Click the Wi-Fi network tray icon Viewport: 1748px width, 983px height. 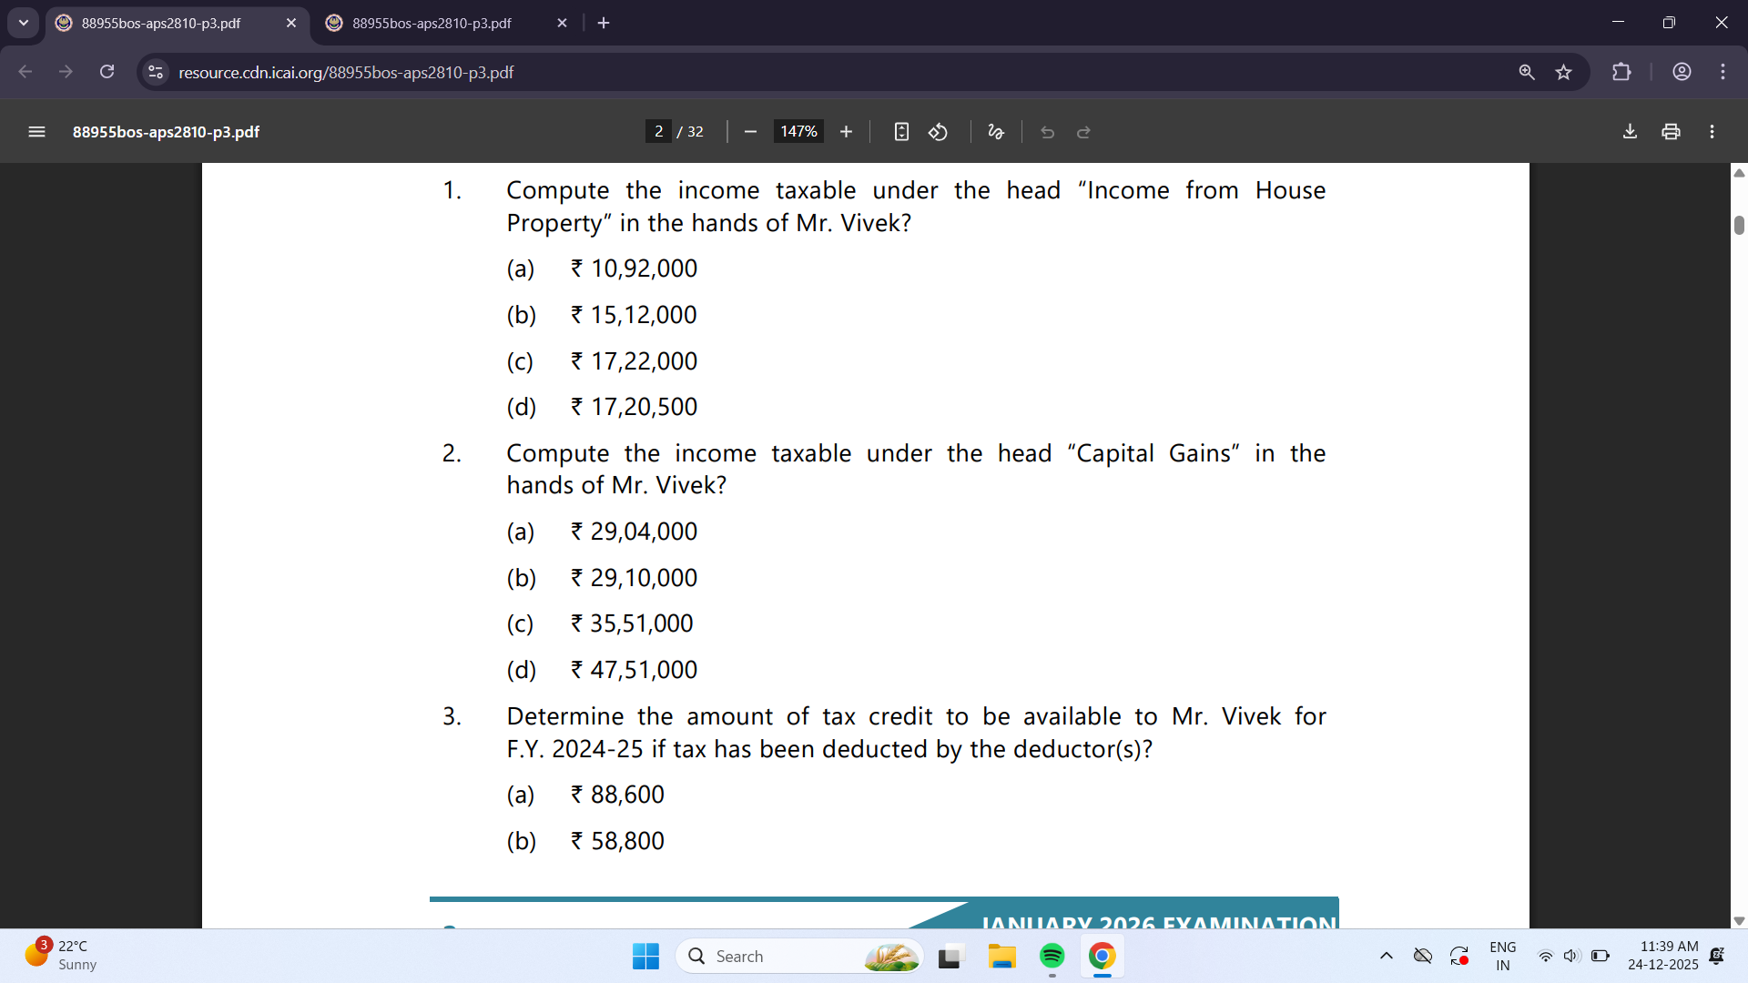pyautogui.click(x=1545, y=956)
